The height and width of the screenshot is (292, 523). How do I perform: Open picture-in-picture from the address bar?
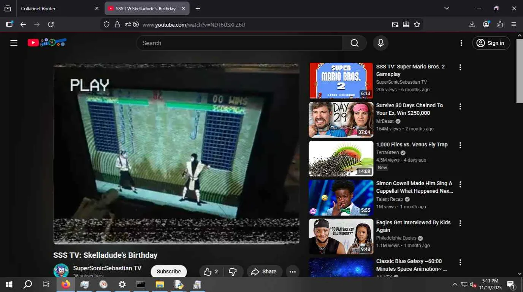click(395, 24)
